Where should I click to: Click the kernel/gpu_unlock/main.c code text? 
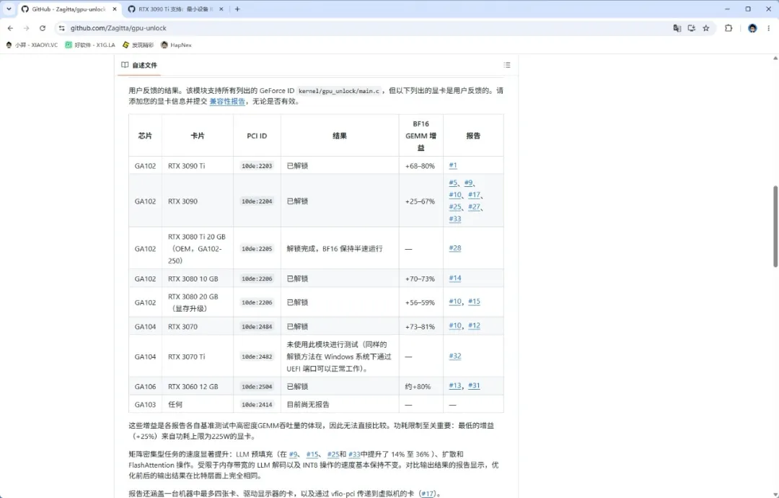pyautogui.click(x=339, y=91)
